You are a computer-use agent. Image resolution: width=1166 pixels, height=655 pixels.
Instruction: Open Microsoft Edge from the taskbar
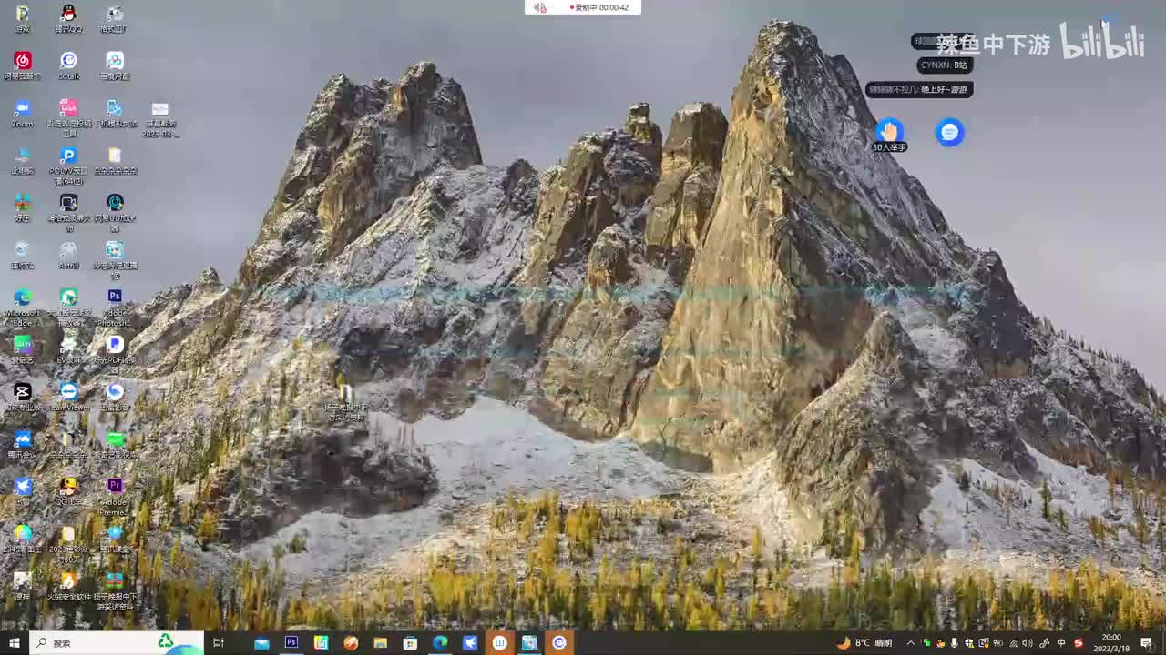[440, 642]
